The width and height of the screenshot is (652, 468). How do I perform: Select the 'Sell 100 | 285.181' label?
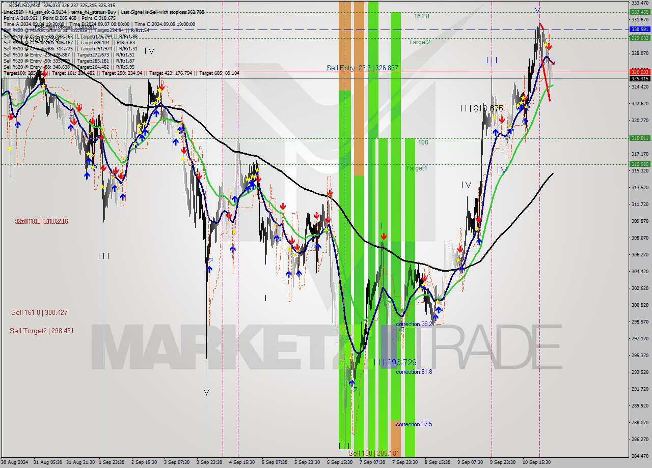(374, 453)
